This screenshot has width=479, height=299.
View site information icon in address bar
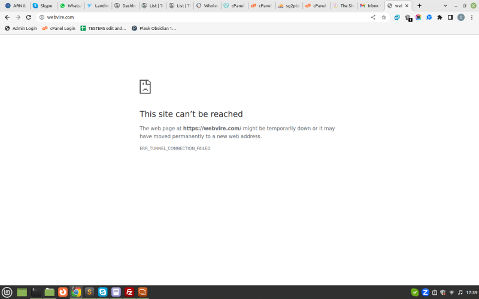42,17
